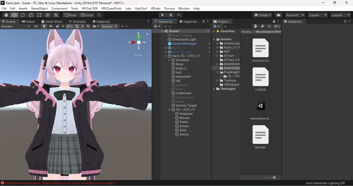Select the Hand tool
353x186 pixels.
coord(6,15)
